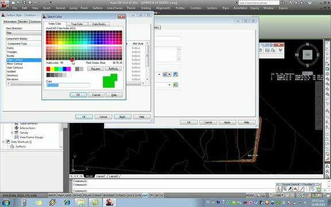
Task: Click Help in the rear properties dialog
Action: [247, 122]
